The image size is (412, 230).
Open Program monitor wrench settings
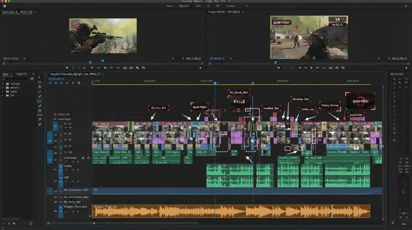click(389, 59)
